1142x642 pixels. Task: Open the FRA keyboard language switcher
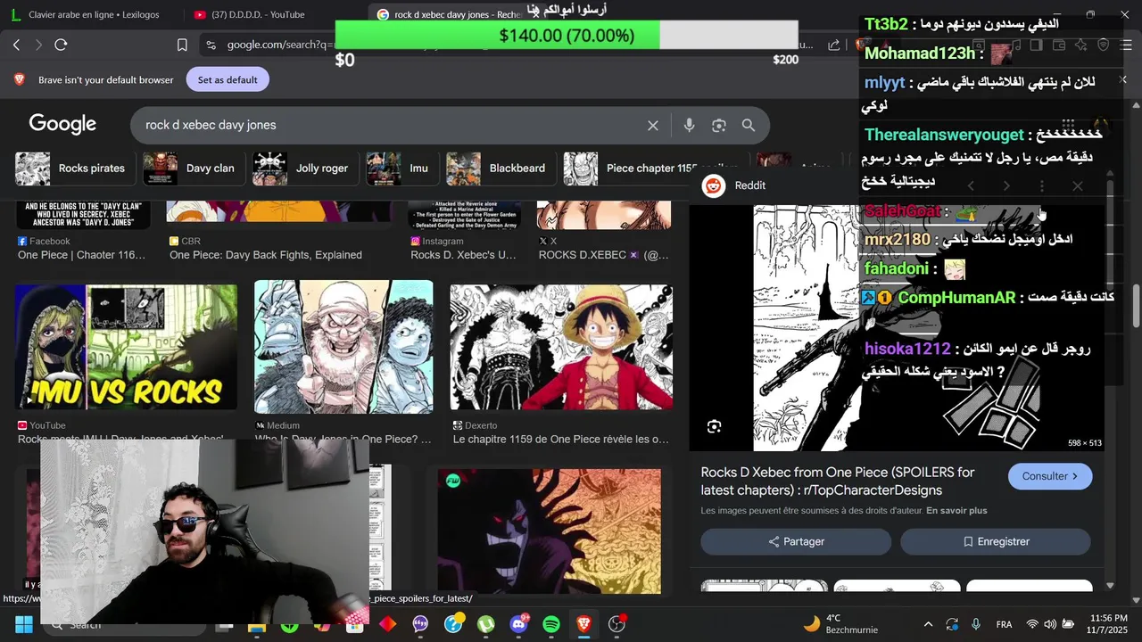pos(1004,624)
